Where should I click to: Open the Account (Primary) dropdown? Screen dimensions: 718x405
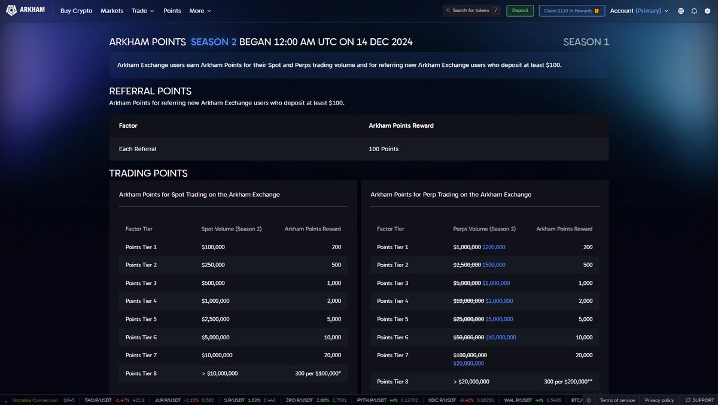pos(639,11)
